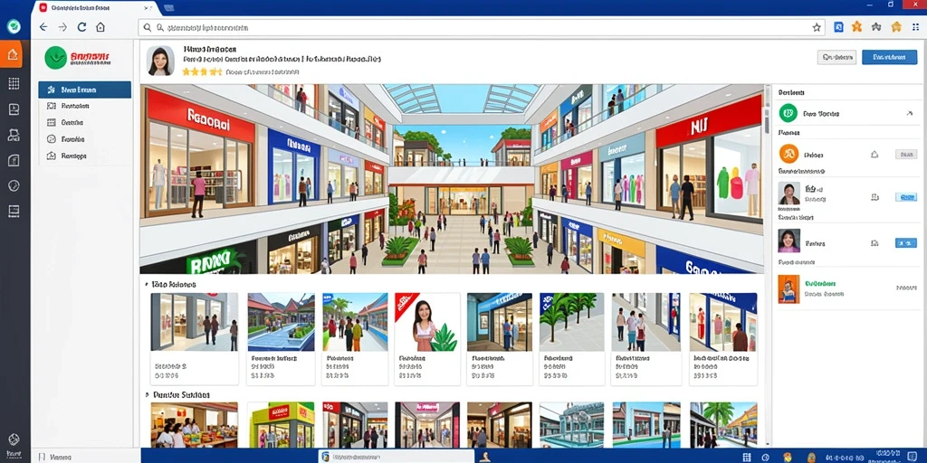Click the grey button beside the blue header button

point(836,57)
